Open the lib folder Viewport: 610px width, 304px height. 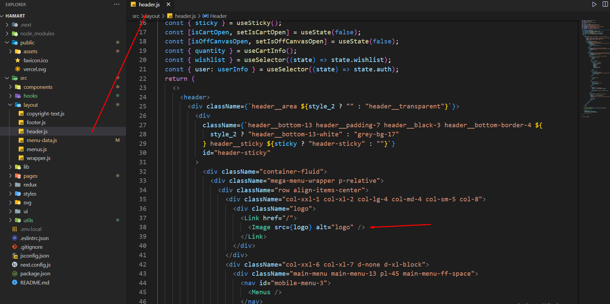[x=26, y=167]
